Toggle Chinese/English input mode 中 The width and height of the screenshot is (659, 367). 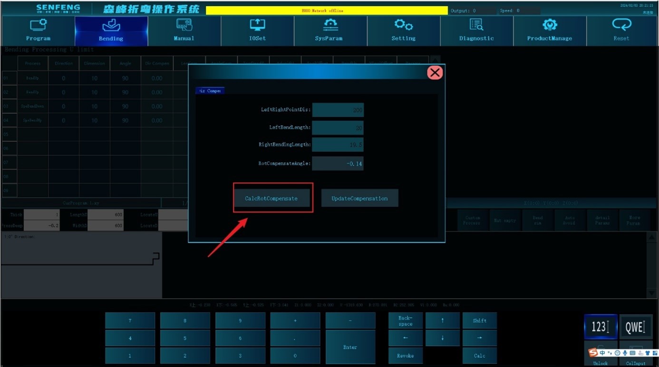(602, 353)
